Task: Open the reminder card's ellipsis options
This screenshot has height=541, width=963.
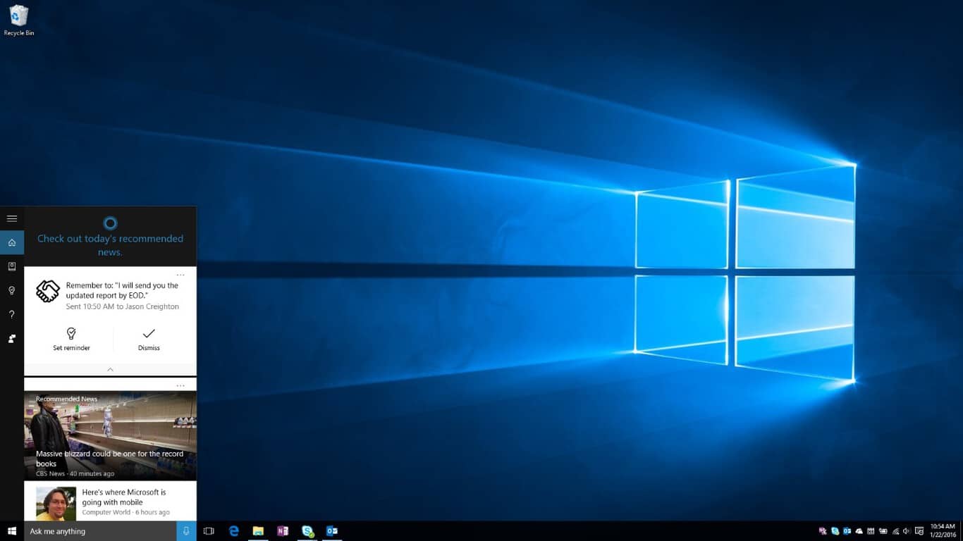Action: click(180, 275)
